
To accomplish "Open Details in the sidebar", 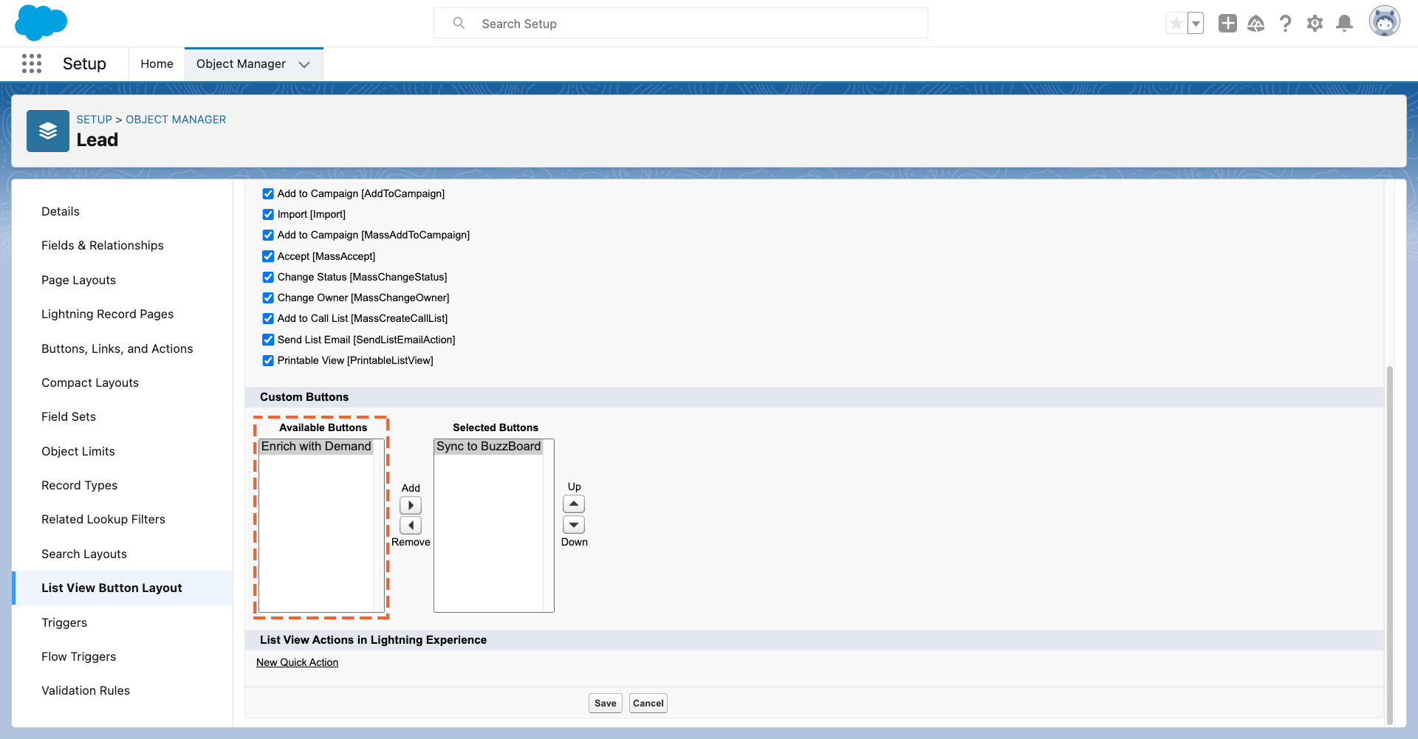I will coord(61,212).
